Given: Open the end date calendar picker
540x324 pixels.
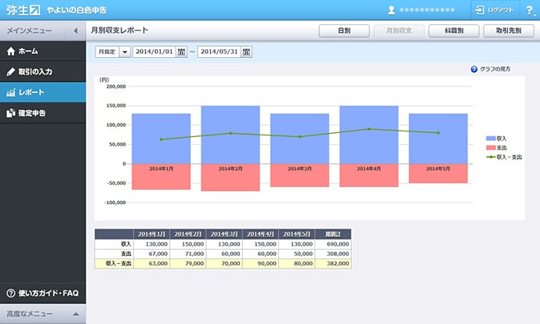Looking at the screenshot, I should click(247, 52).
